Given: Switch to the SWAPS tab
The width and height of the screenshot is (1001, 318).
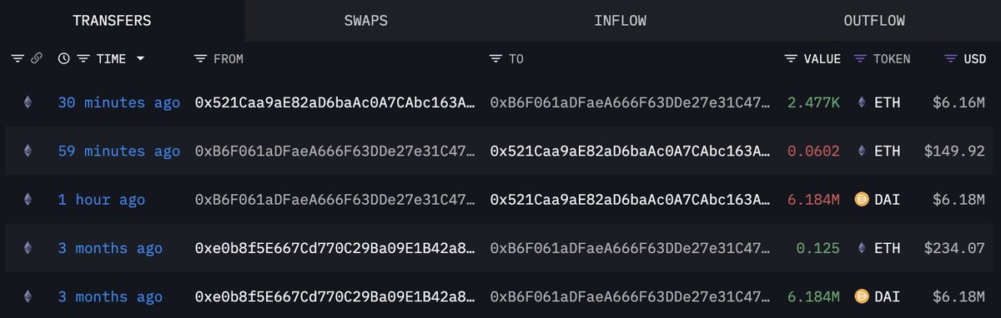Looking at the screenshot, I should click(x=365, y=21).
